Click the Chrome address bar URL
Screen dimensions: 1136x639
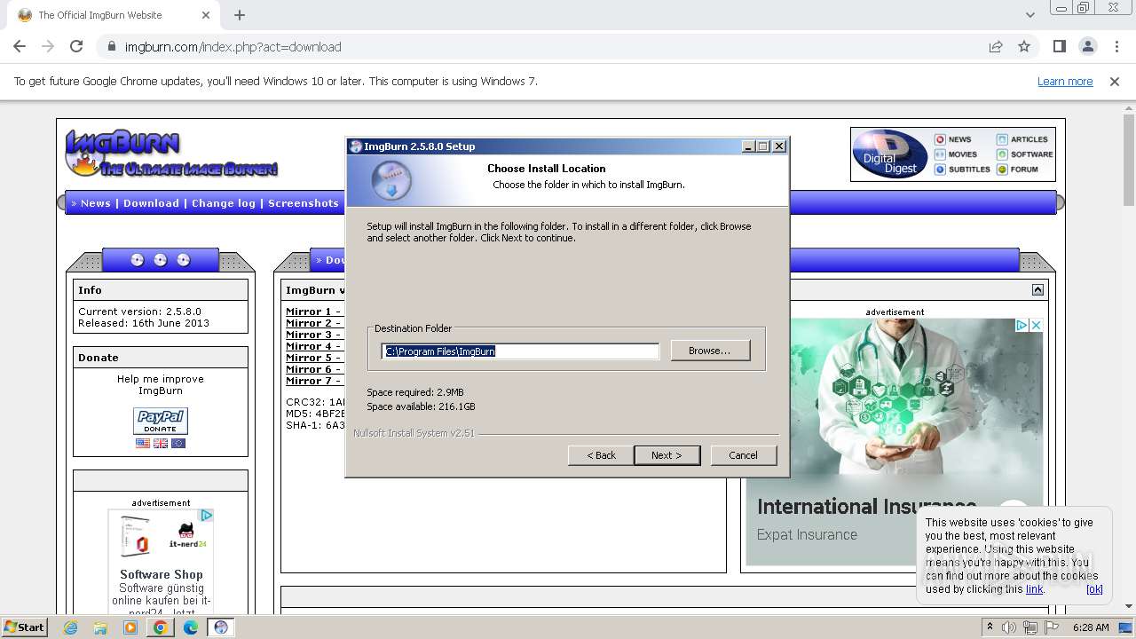pyautogui.click(x=233, y=47)
